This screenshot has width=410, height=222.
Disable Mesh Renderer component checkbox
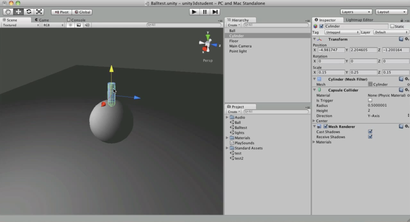pyautogui.click(x=325, y=127)
